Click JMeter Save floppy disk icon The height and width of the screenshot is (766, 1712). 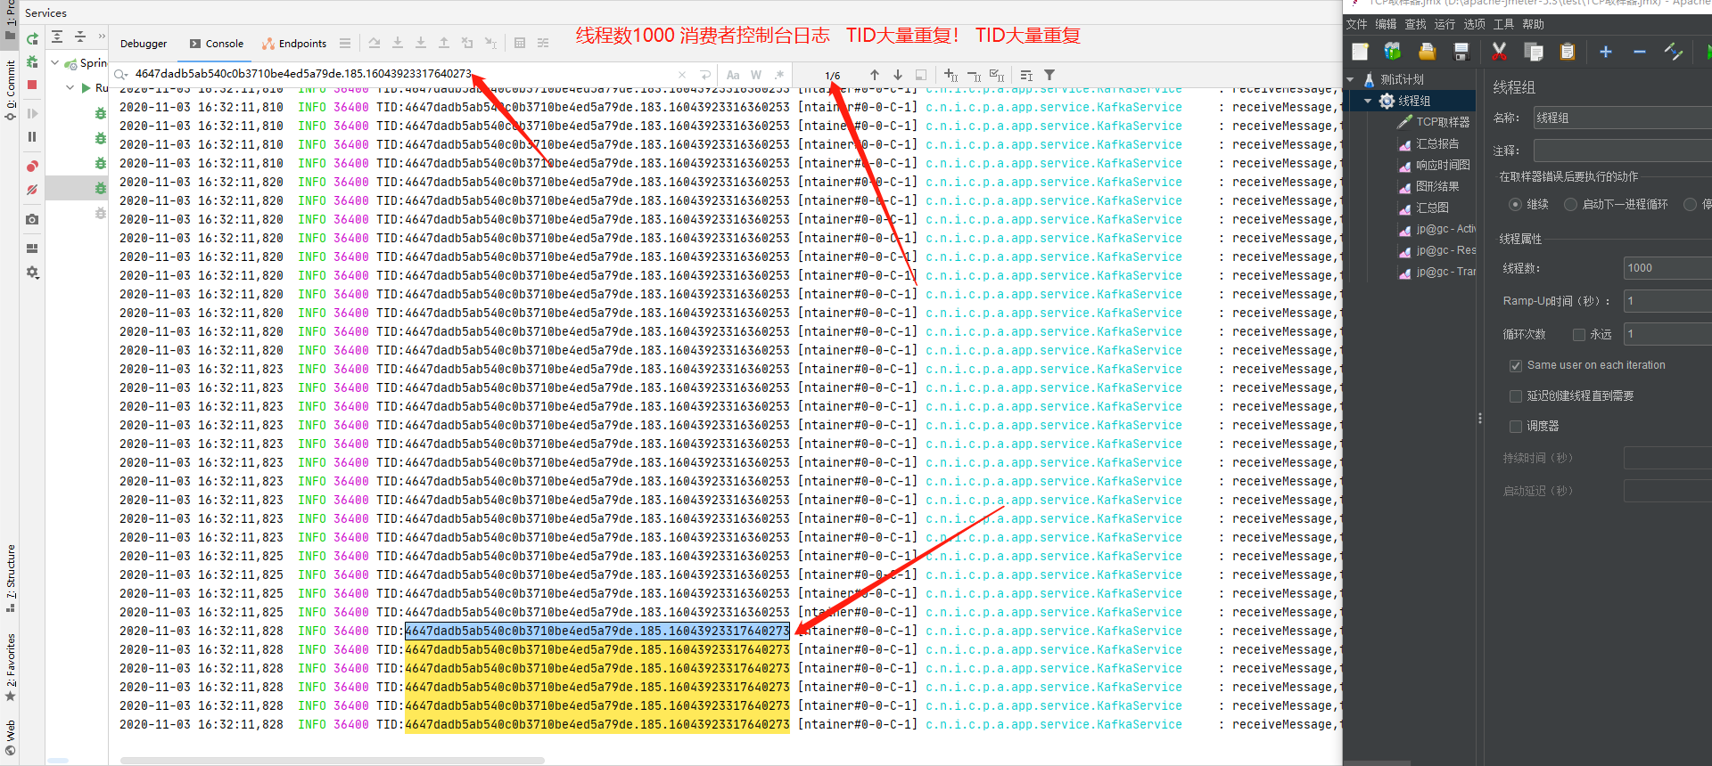[1461, 52]
